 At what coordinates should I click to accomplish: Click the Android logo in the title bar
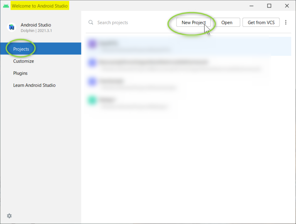tap(6, 6)
